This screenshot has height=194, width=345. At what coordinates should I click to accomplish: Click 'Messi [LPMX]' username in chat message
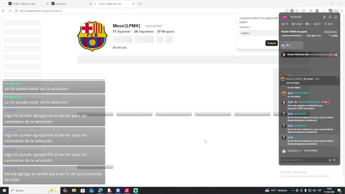[301, 93]
